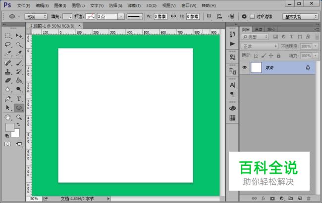The width and height of the screenshot is (322, 203).
Task: Open the 图像(I) menu
Action: click(x=60, y=5)
